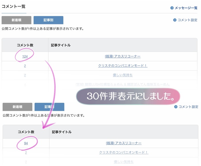Open the upper コメント設定 link
Viewport: 201px width, 166px height.
(188, 20)
